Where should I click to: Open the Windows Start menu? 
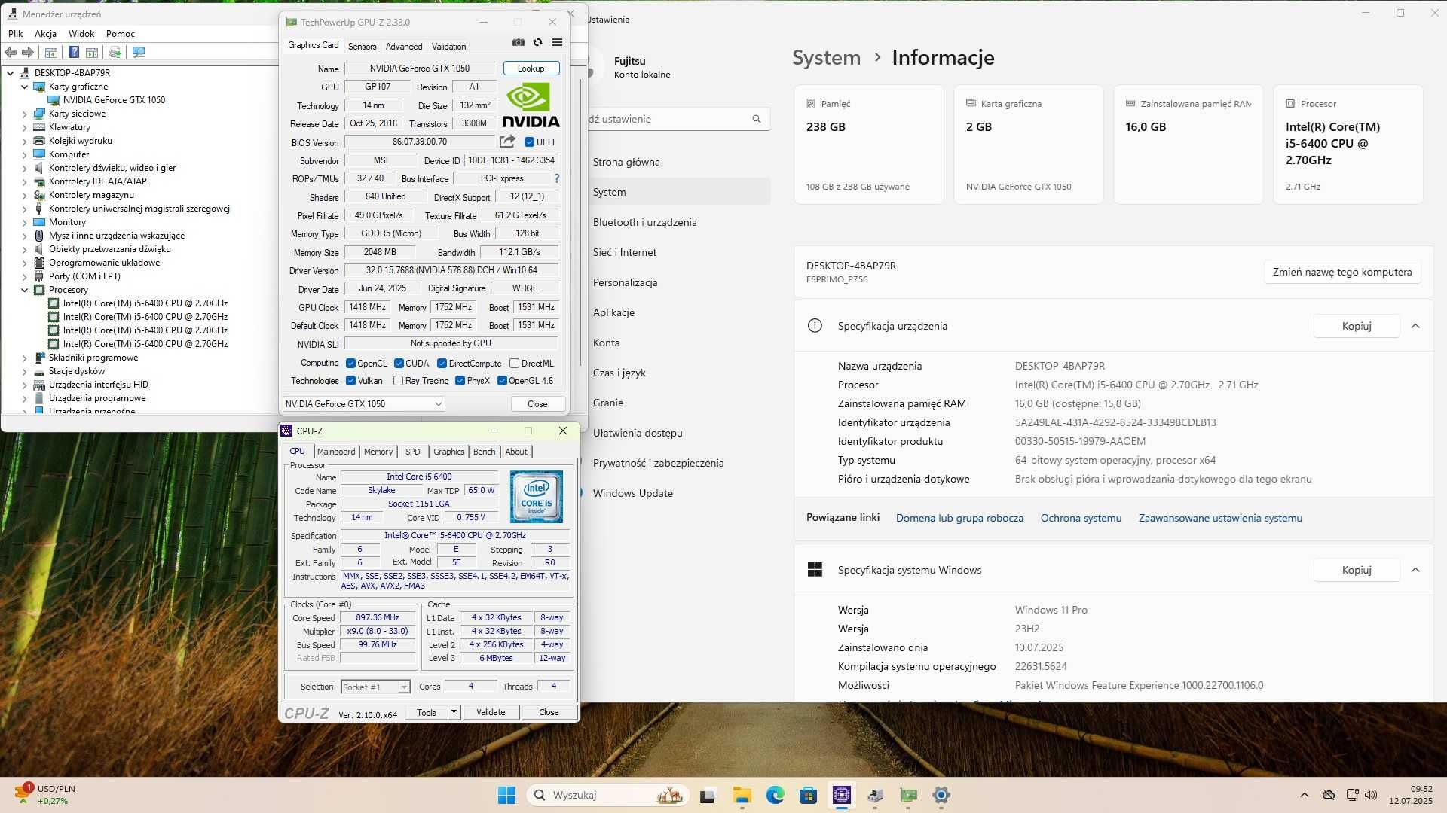[506, 795]
